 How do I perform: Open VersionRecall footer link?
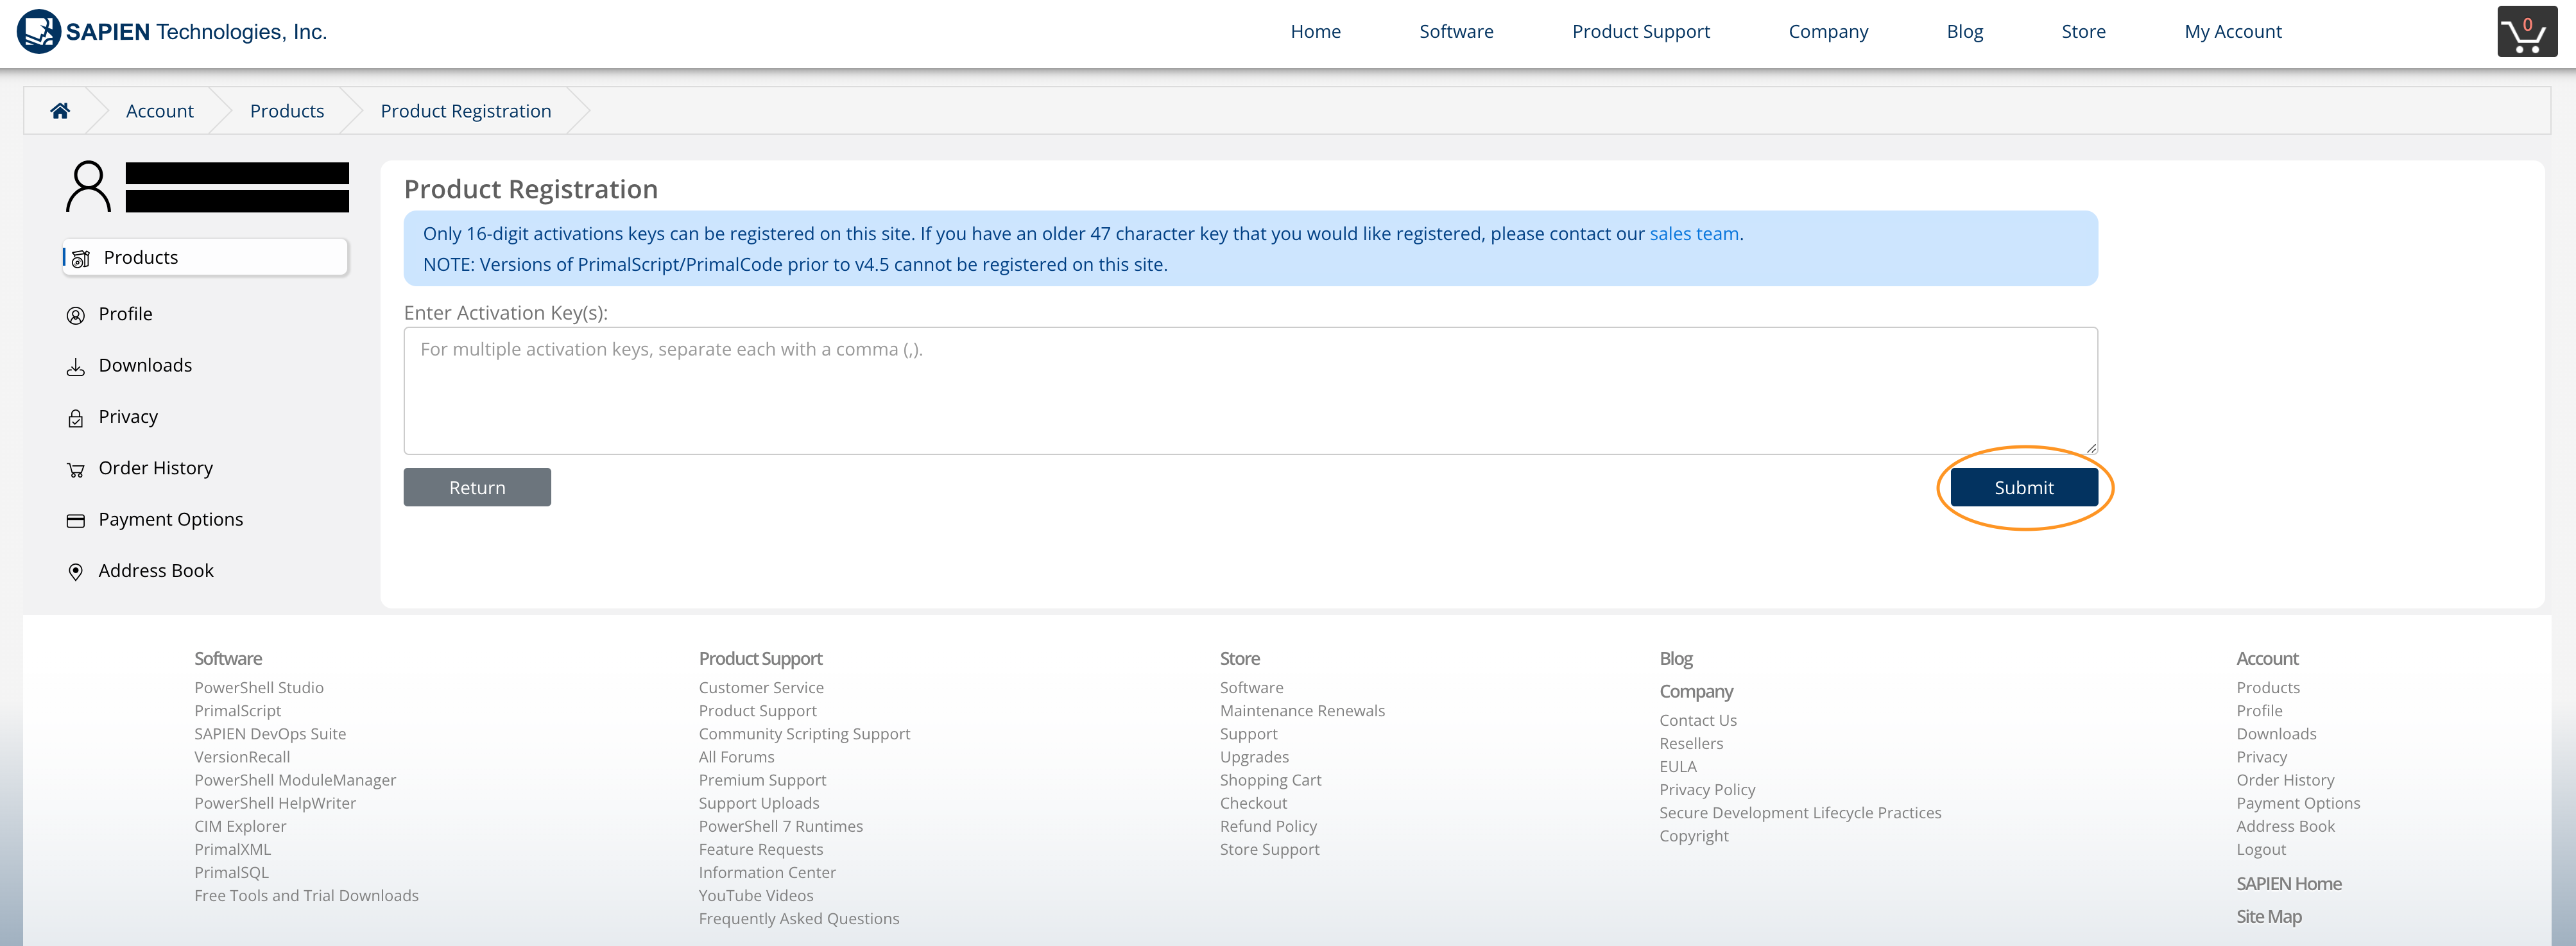click(x=242, y=757)
